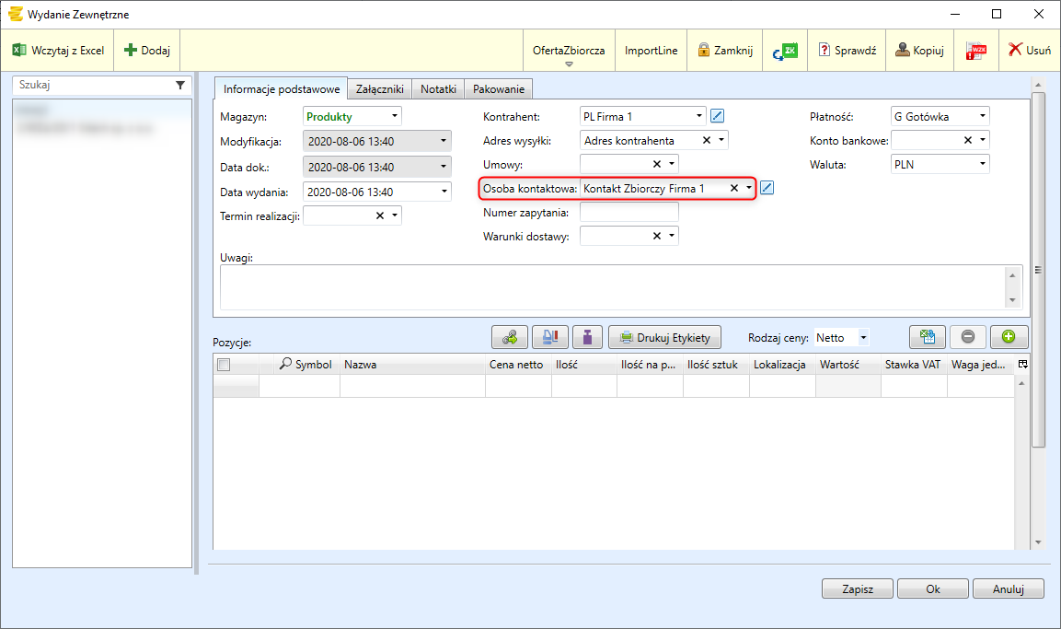This screenshot has height=629, width=1061.
Task: Click the green plus add-position button
Action: click(x=1009, y=337)
